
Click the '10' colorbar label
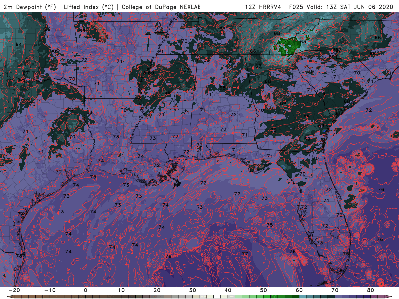tap(121, 290)
